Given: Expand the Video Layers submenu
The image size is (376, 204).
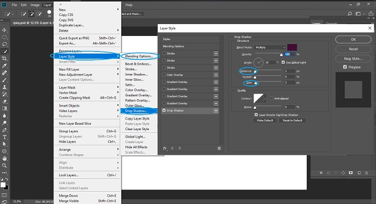Looking at the screenshot, I should [88, 111].
